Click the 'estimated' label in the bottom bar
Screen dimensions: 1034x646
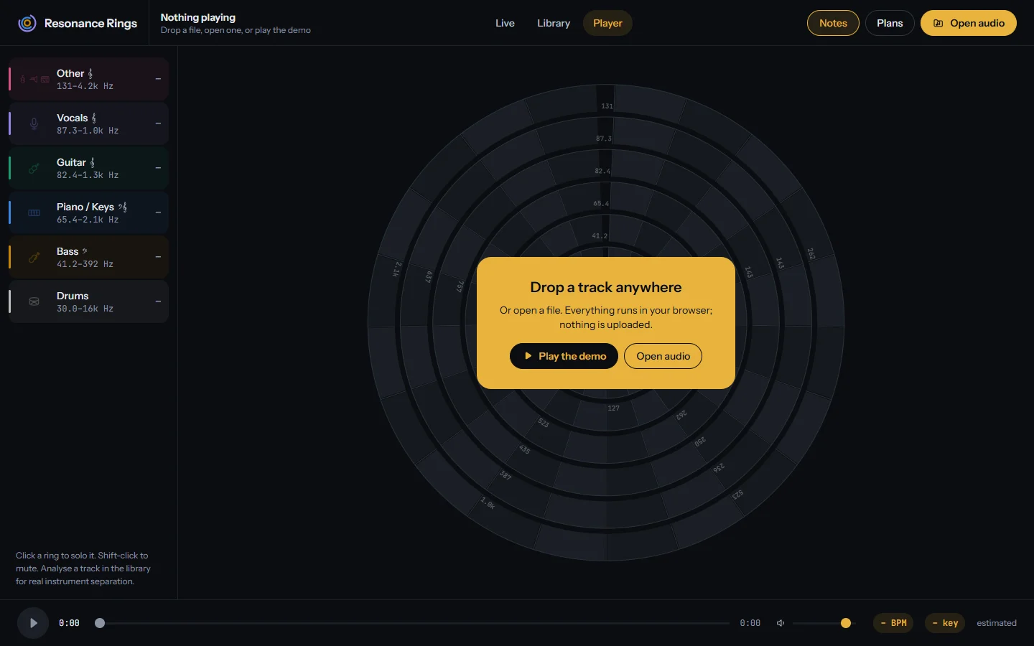[x=997, y=623]
